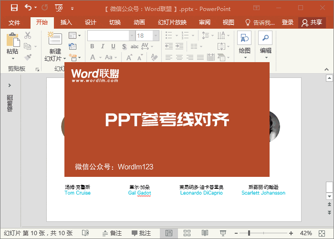Click 登录 to sign in
Viewport: 334px width, 239px height.
coord(288,22)
